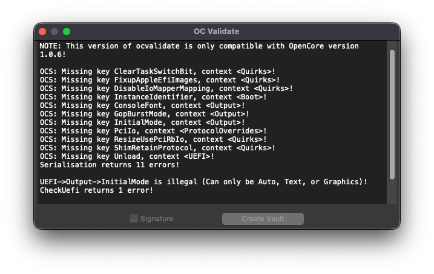Click the Missing key FixupAppleEfiImages line

coord(160,80)
